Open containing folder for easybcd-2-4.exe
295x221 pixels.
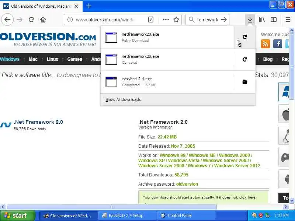pyautogui.click(x=245, y=82)
